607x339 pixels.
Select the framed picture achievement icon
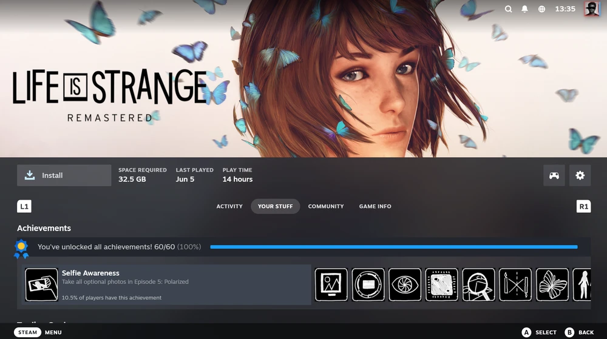331,284
